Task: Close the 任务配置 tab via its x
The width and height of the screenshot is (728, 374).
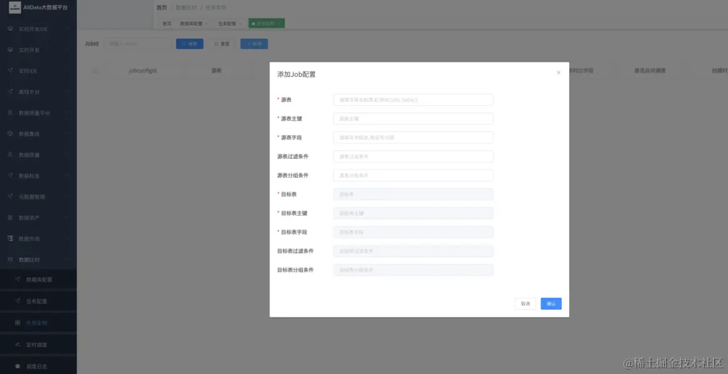Action: [240, 24]
